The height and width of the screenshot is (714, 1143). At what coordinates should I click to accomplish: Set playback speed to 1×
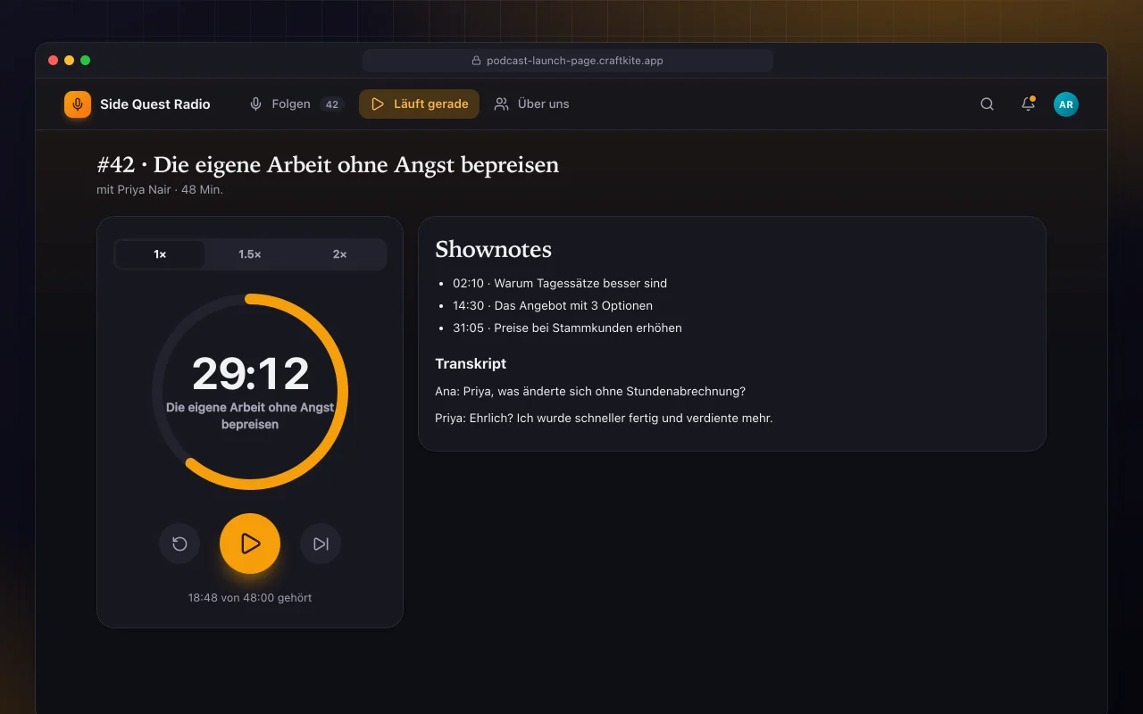pyautogui.click(x=161, y=254)
